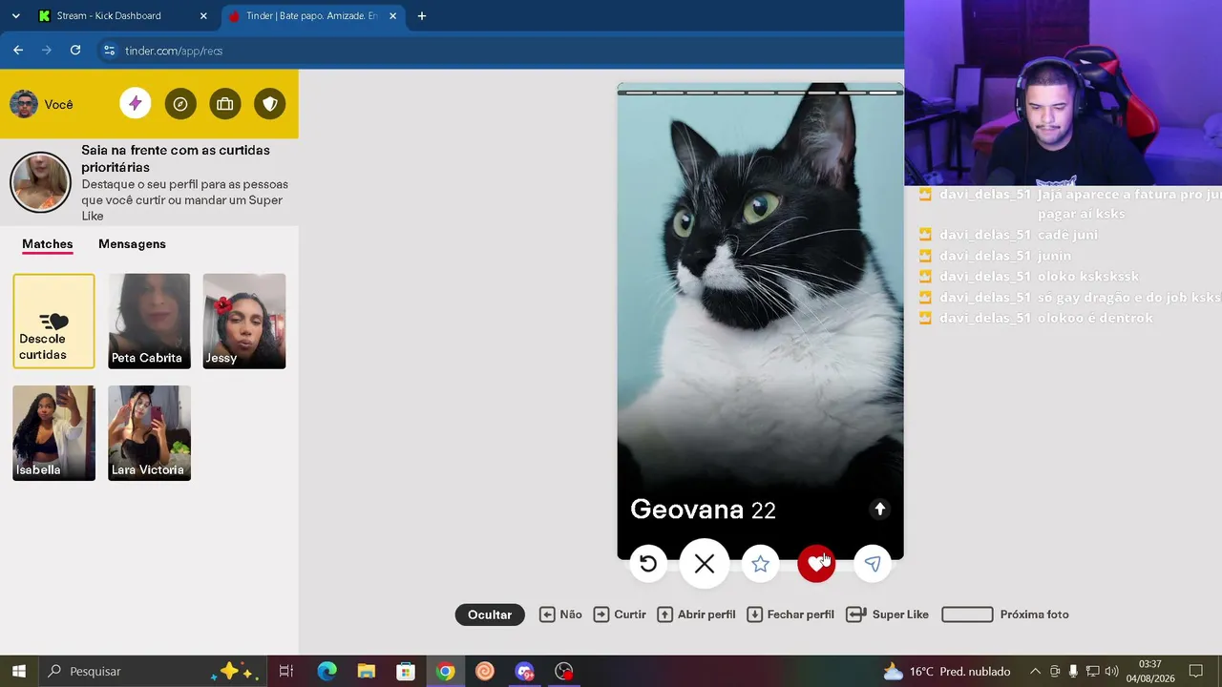Image resolution: width=1222 pixels, height=687 pixels.
Task: Click the name Geovana on the card
Action: (686, 510)
